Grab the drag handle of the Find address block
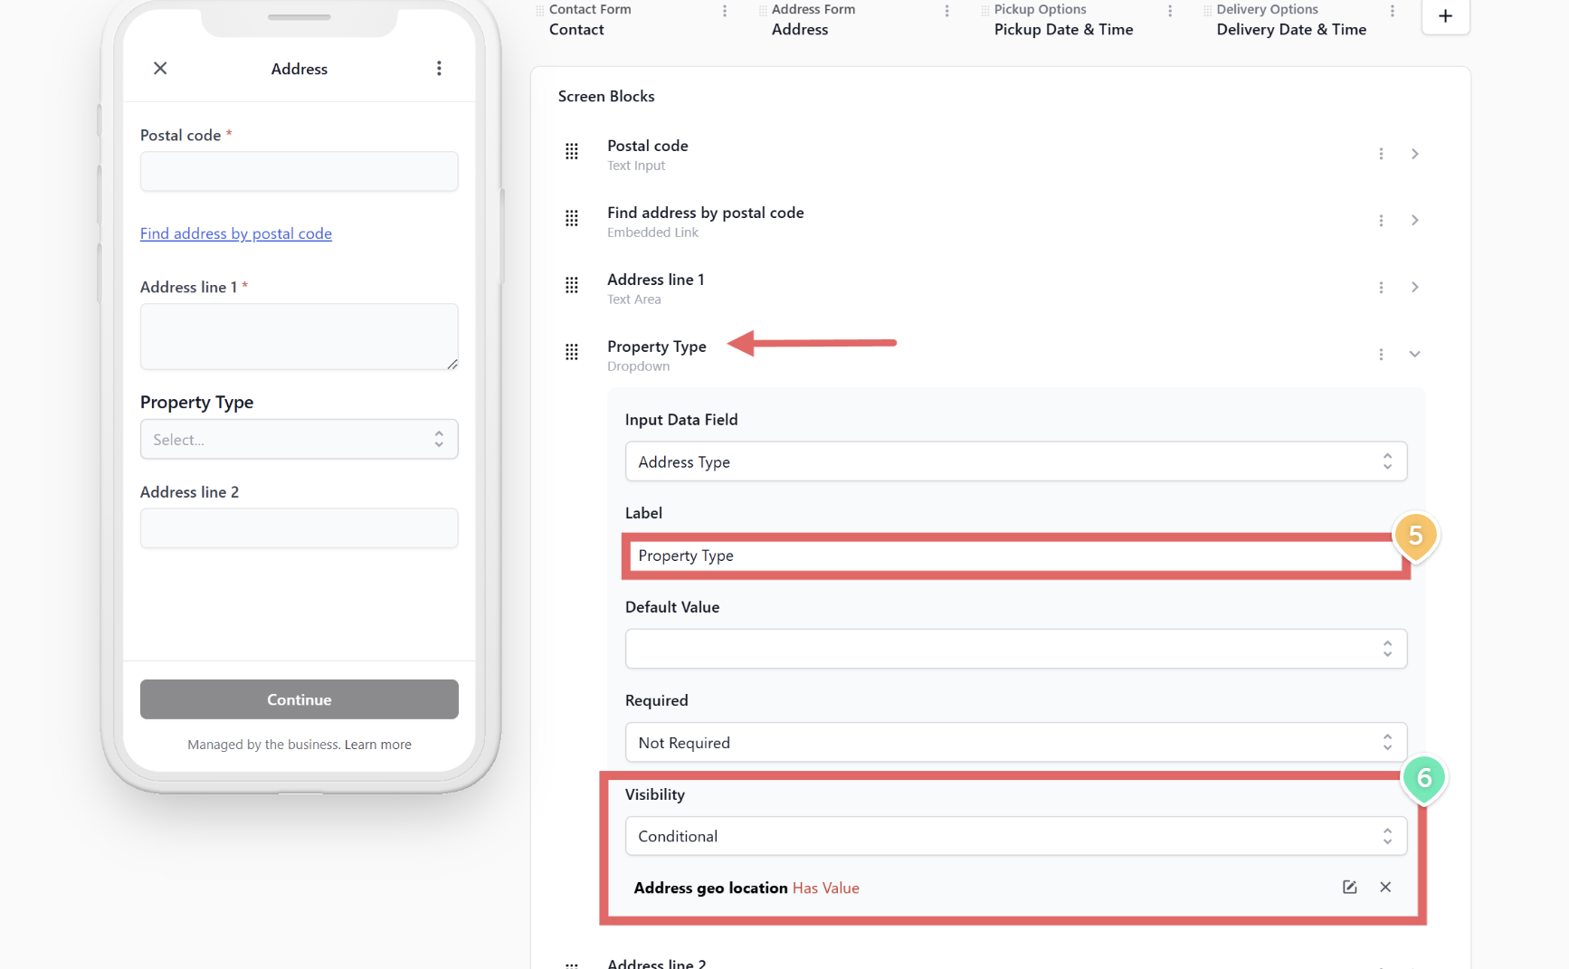This screenshot has height=969, width=1569. pyautogui.click(x=572, y=219)
